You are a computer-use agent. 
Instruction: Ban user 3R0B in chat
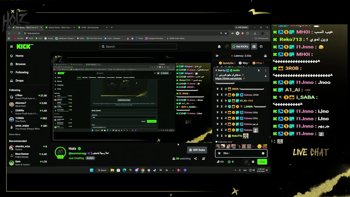tap(226, 89)
